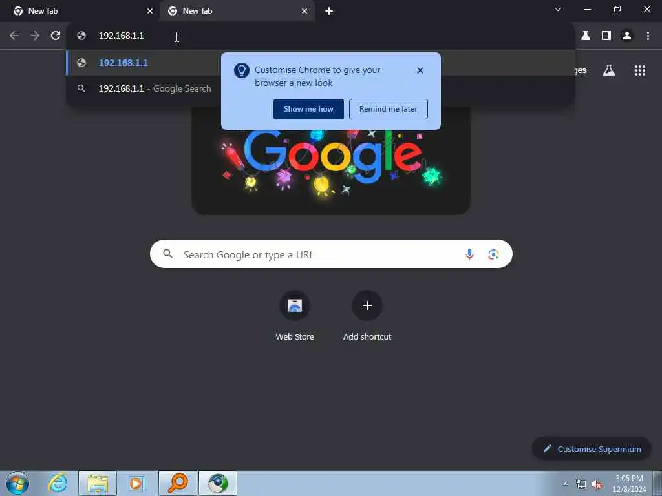
Task: Click the muted volume tray icon
Action: pos(597,484)
